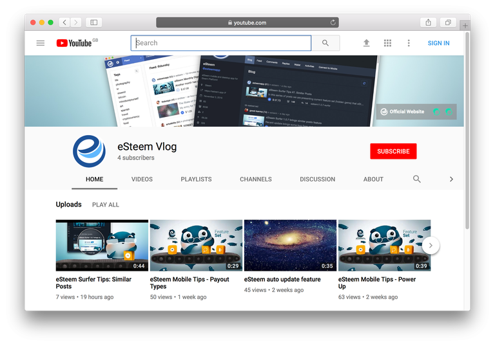Click Safari back button
The height and width of the screenshot is (346, 495).
[x=64, y=23]
